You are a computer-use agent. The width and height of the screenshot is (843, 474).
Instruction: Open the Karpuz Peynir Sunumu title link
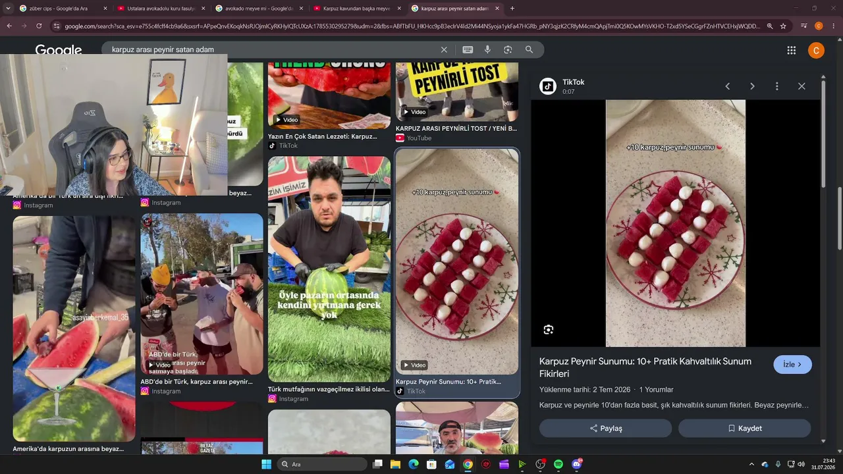click(x=645, y=367)
